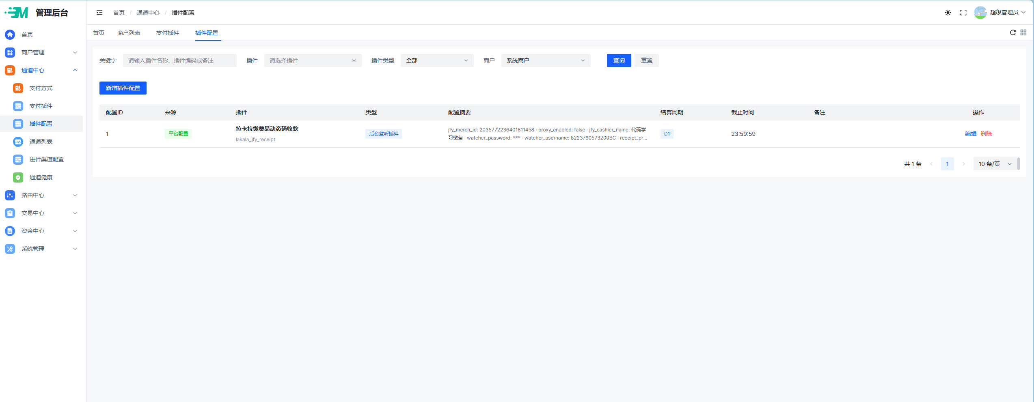Click the 商户管理 sidebar icon
The width and height of the screenshot is (1034, 402).
(x=10, y=52)
